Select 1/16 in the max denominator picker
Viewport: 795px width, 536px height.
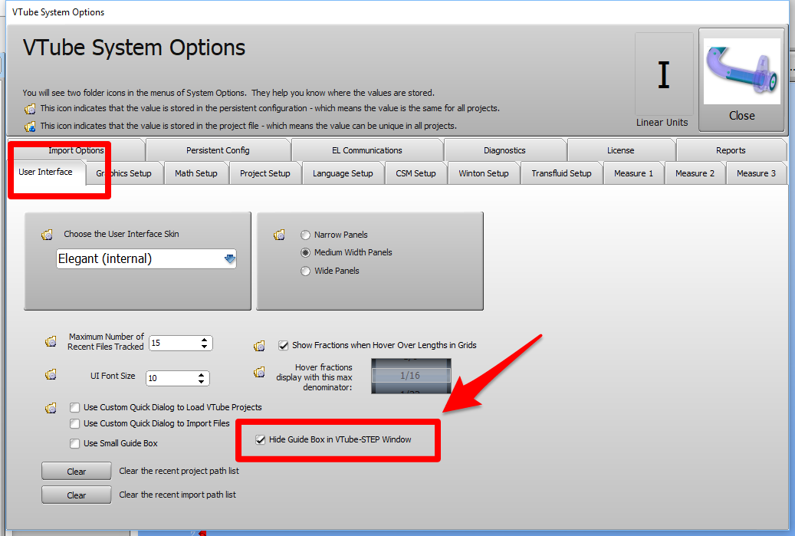click(411, 375)
